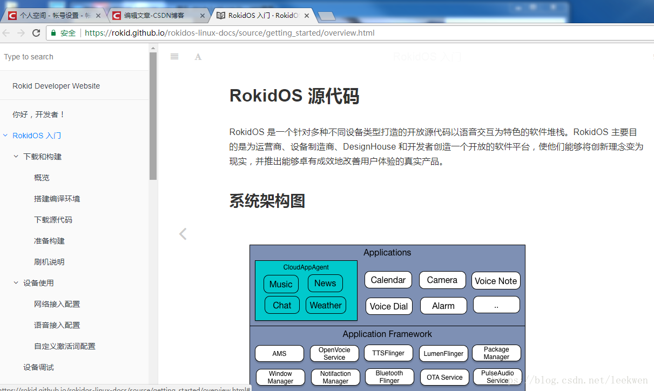The height and width of the screenshot is (391, 654).
Task: Switch to 个人空间 - 帐号设置 tab
Action: click(55, 16)
